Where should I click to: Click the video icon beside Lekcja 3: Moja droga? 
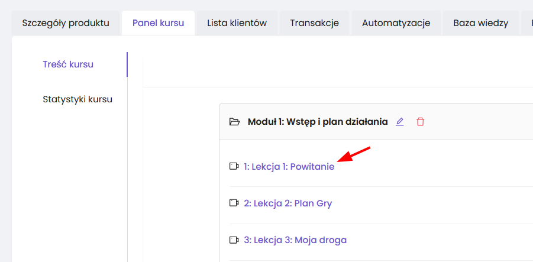[234, 240]
